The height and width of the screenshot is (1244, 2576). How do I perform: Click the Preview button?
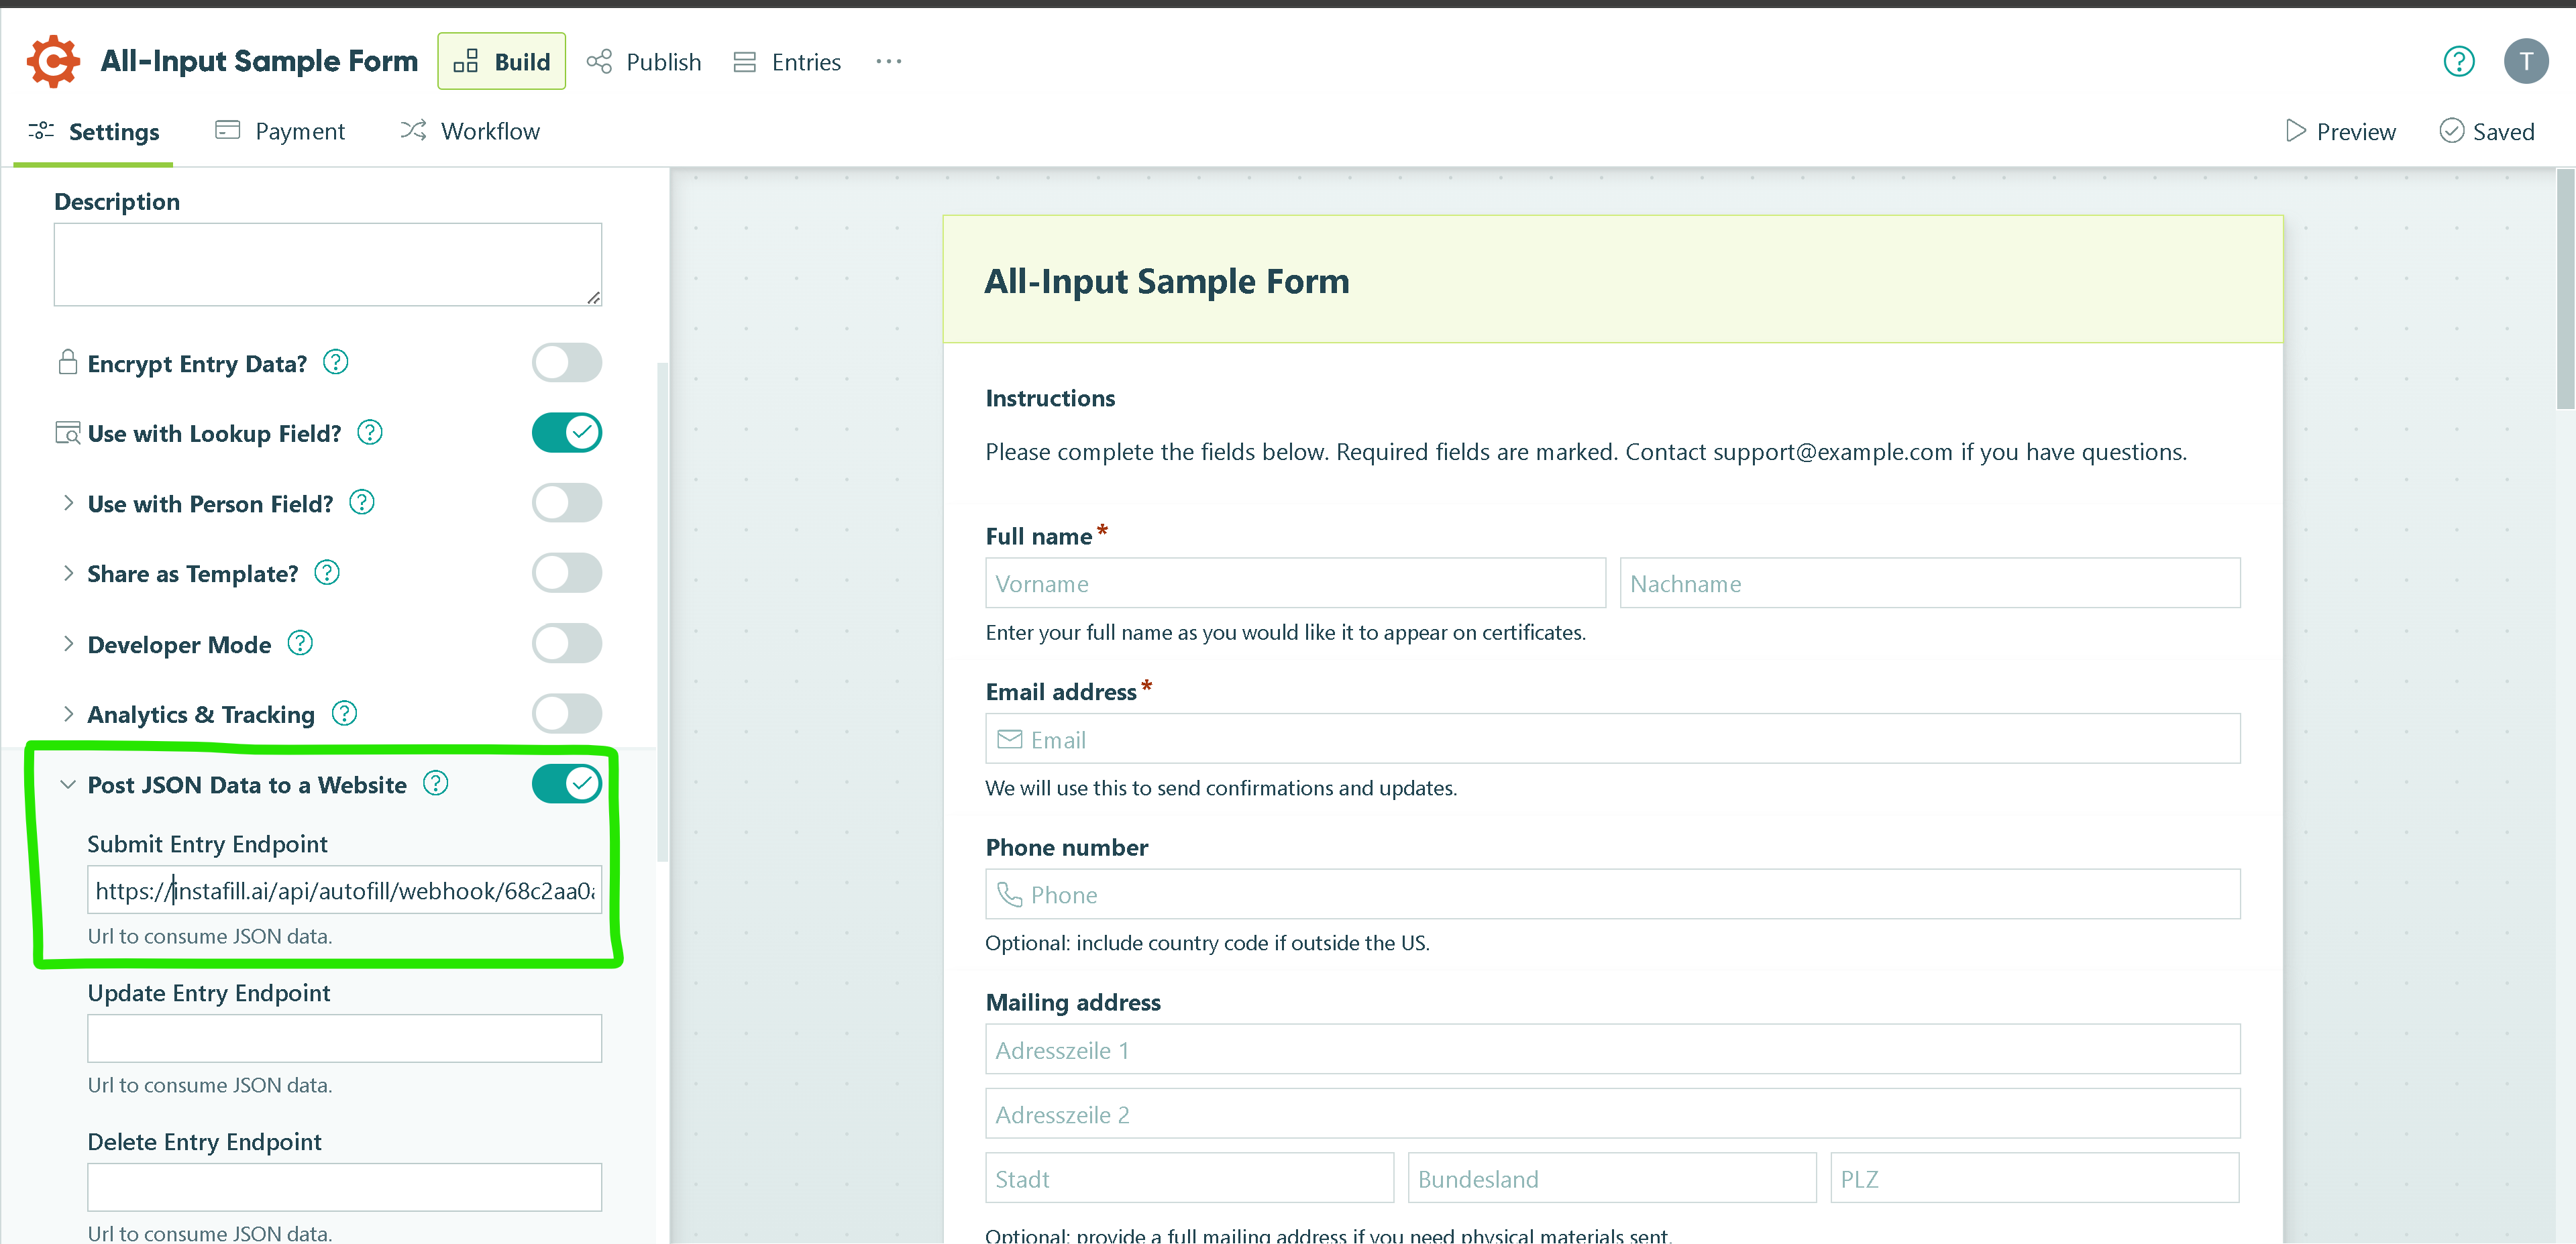coord(2341,132)
